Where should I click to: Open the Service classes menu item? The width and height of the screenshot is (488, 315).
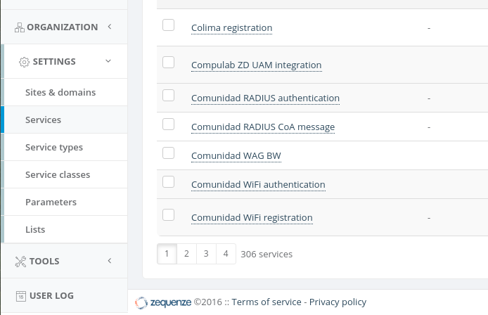coord(58,174)
